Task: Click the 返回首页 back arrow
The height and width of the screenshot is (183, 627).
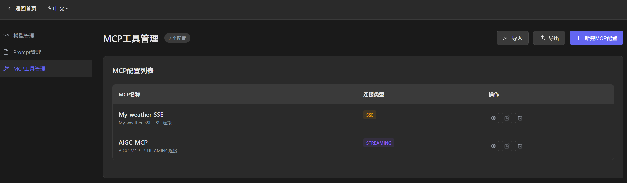Action: coord(9,8)
